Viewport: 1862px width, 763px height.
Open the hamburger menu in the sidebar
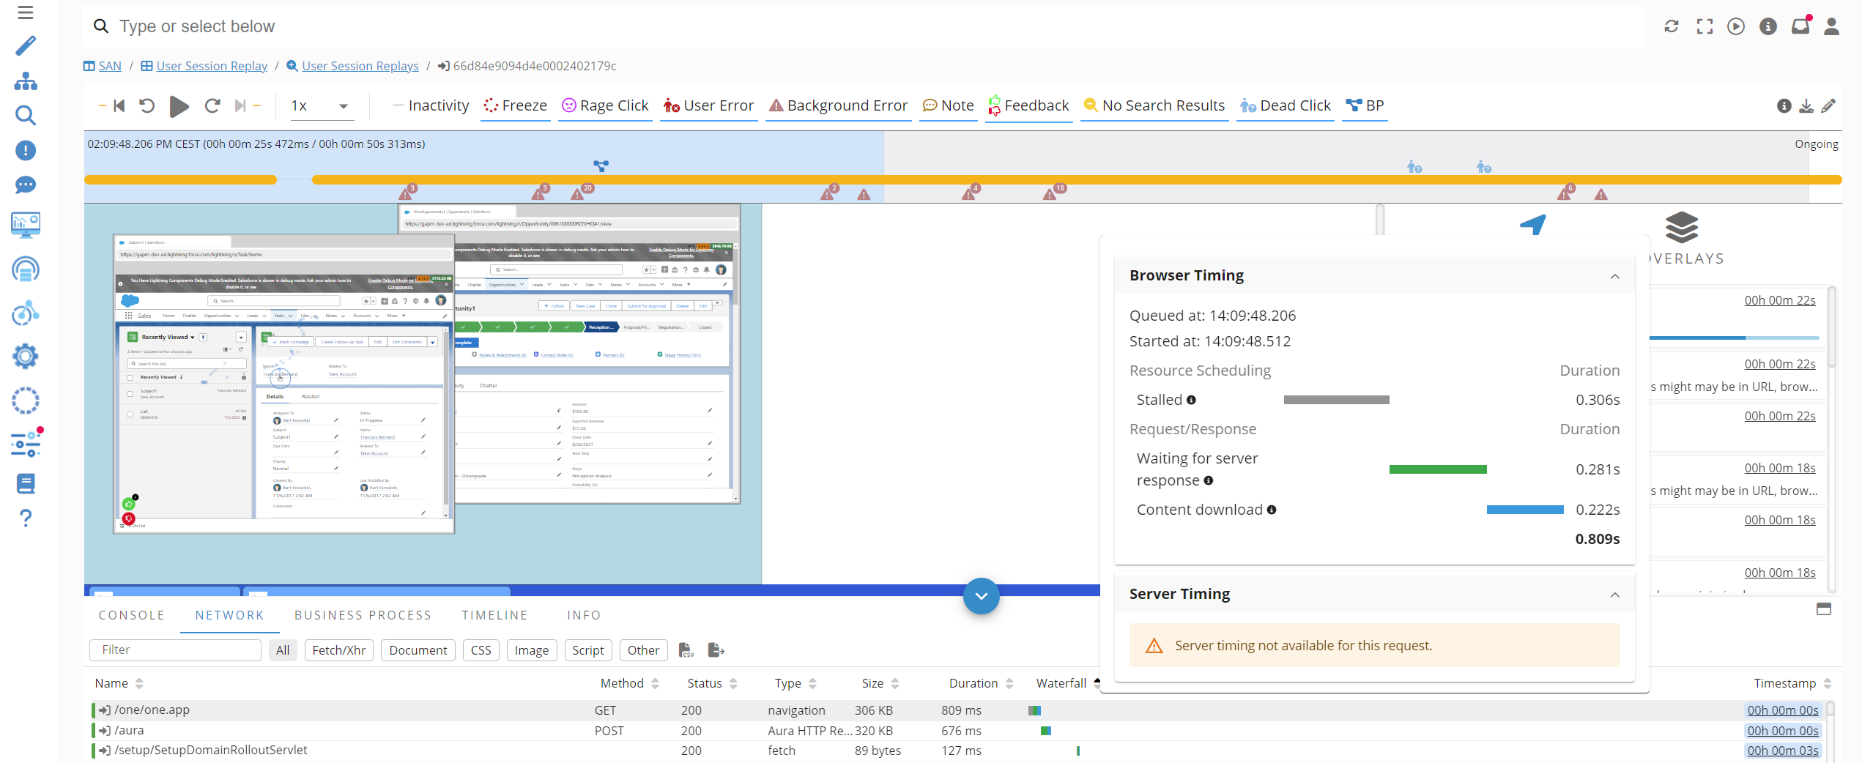click(26, 12)
